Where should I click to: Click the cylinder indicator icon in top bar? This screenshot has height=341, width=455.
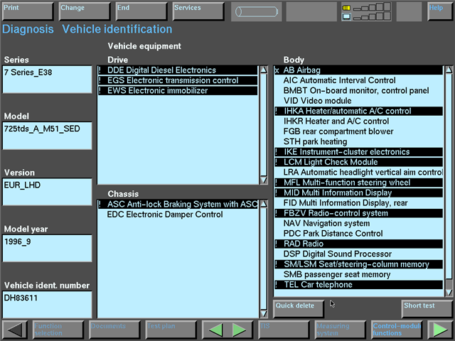[x=257, y=11]
